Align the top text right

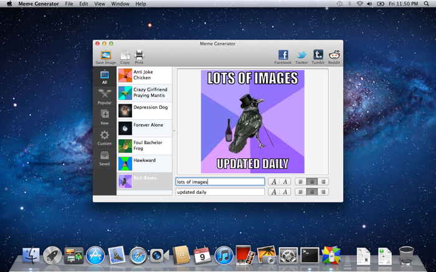(323, 181)
